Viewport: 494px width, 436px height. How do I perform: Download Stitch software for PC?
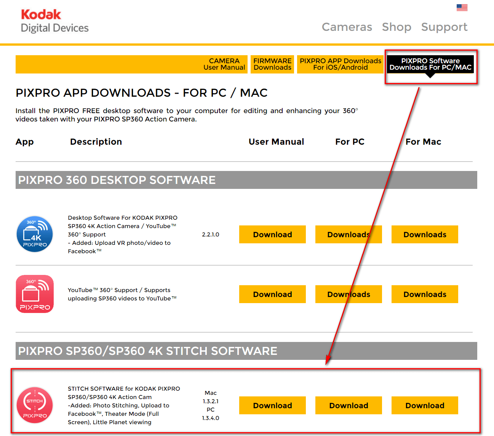[x=349, y=405]
